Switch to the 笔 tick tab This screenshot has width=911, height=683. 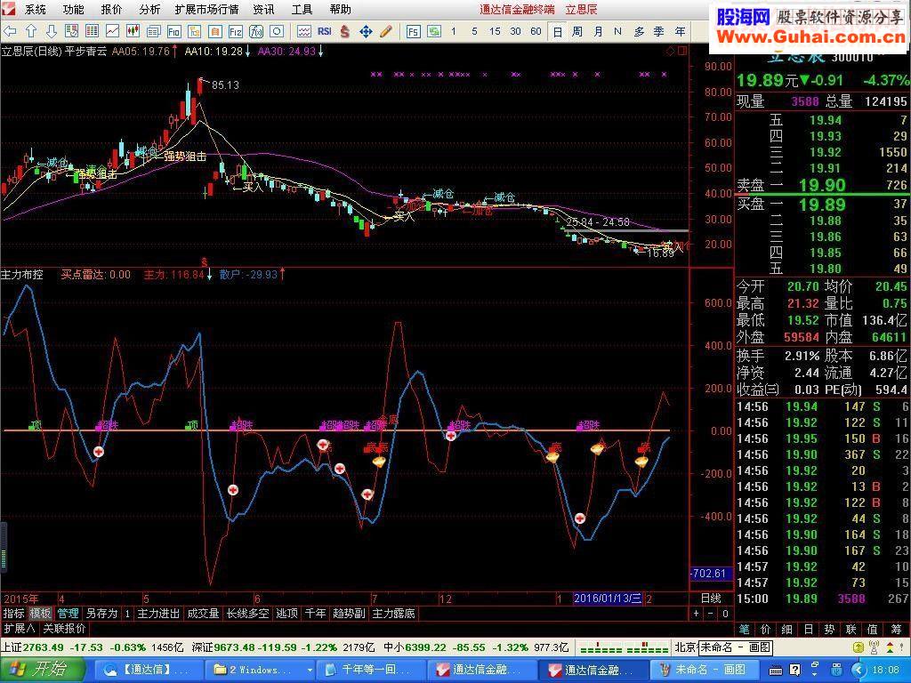[x=745, y=629]
